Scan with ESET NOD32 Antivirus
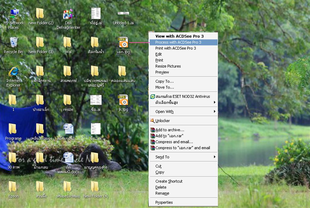The height and width of the screenshot is (208, 310). [x=182, y=96]
